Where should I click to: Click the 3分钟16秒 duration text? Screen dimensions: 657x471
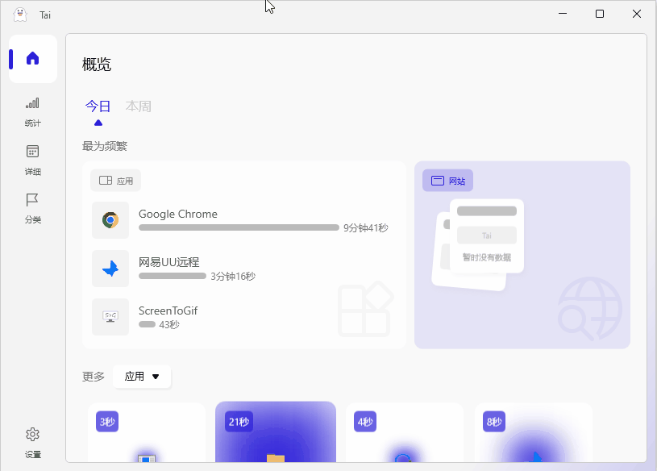(233, 276)
